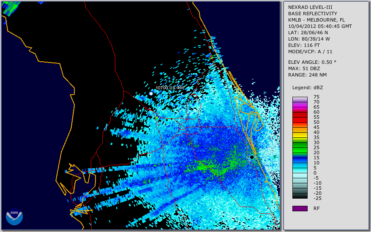Click the magenta 65 dBZ legend color band
Viewport: 371px width, 232px height.
[300, 109]
